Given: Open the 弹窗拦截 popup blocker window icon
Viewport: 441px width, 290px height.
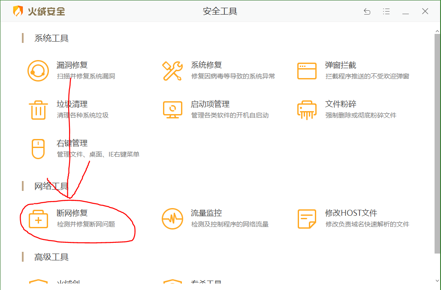Looking at the screenshot, I should pos(307,71).
